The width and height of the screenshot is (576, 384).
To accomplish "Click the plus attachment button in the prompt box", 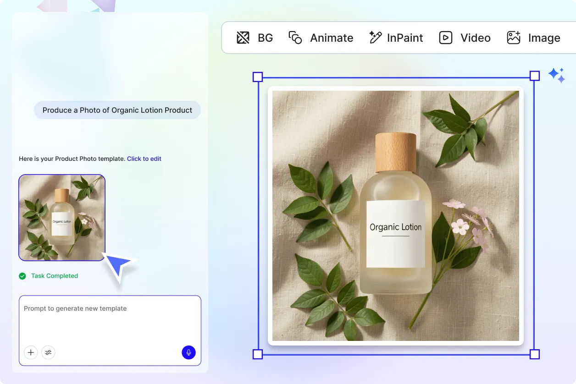I will click(x=31, y=352).
